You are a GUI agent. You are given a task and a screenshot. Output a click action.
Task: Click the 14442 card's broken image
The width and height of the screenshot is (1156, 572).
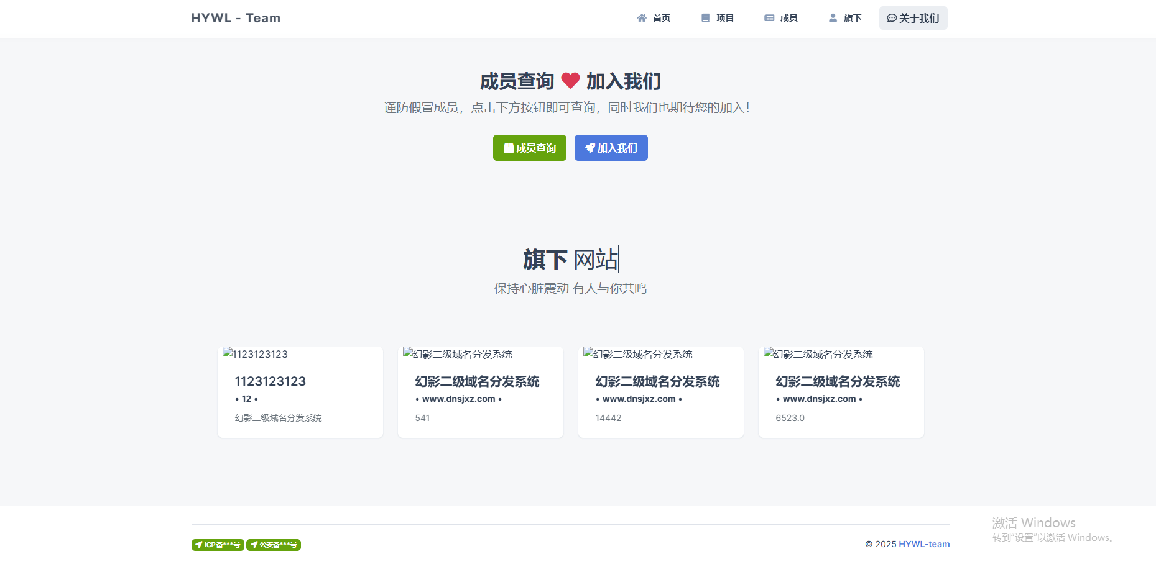pyautogui.click(x=638, y=354)
